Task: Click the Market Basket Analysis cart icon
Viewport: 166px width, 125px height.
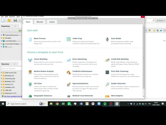Action: click(x=30, y=72)
